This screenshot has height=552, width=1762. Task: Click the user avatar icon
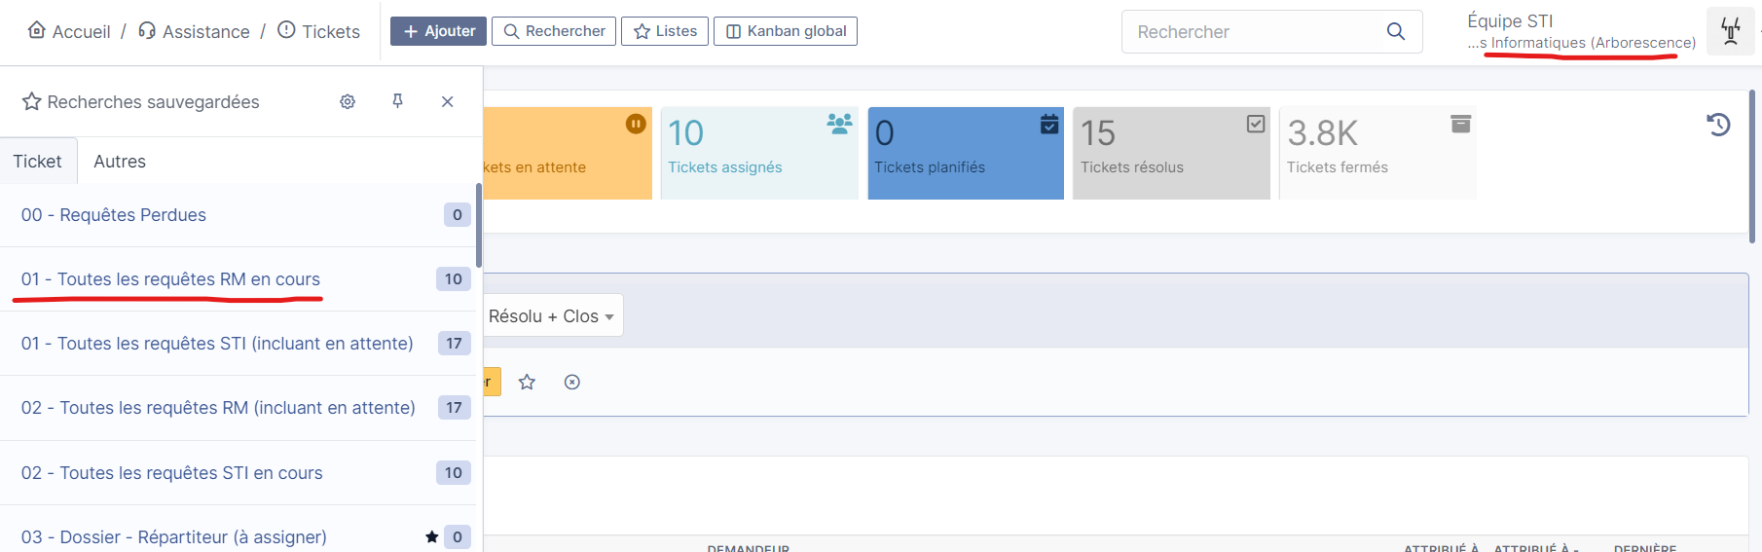tap(1731, 31)
